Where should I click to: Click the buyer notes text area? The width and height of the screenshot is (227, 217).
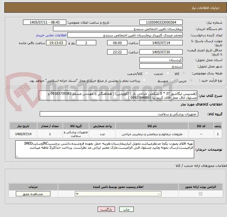click(x=105, y=149)
